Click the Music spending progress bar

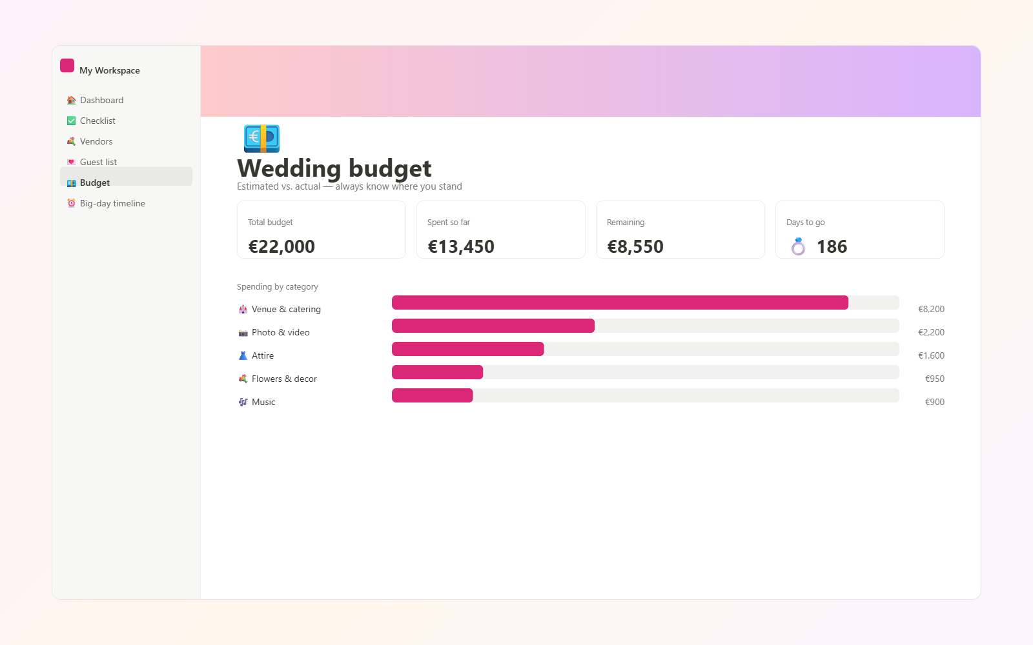(646, 395)
